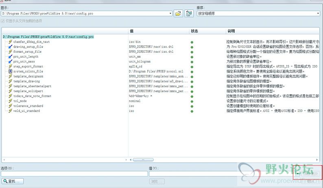Click syscol.scl path value
The width and height of the screenshot is (323, 188).
point(156,71)
